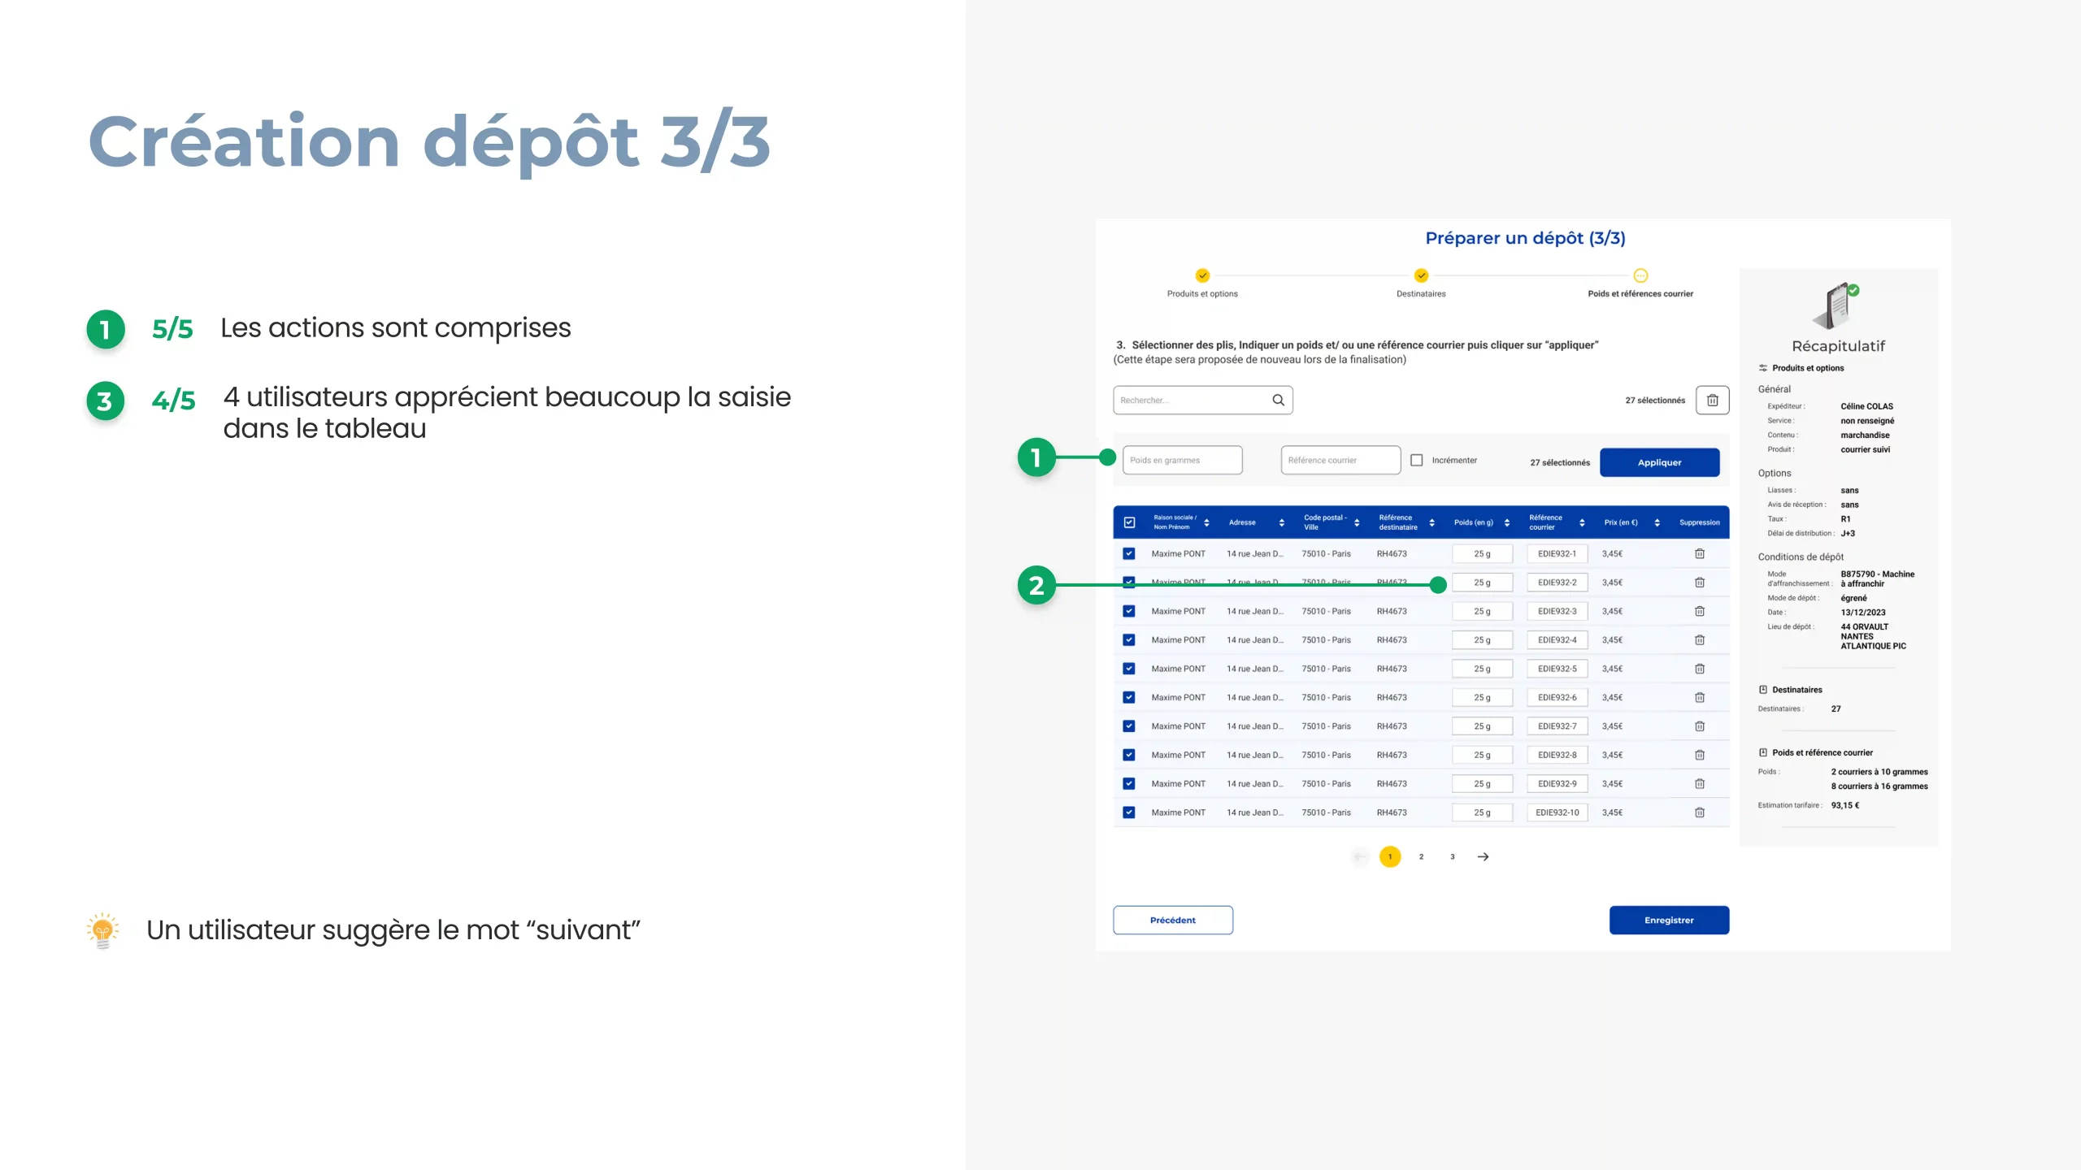Image resolution: width=2081 pixels, height=1170 pixels.
Task: Toggle the Incrémenter checkbox
Action: tap(1417, 460)
